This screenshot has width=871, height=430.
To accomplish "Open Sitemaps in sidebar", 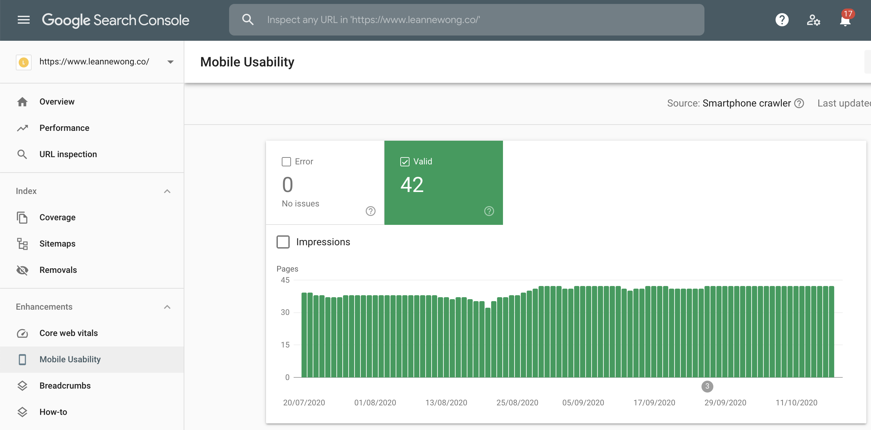I will pyautogui.click(x=92, y=244).
